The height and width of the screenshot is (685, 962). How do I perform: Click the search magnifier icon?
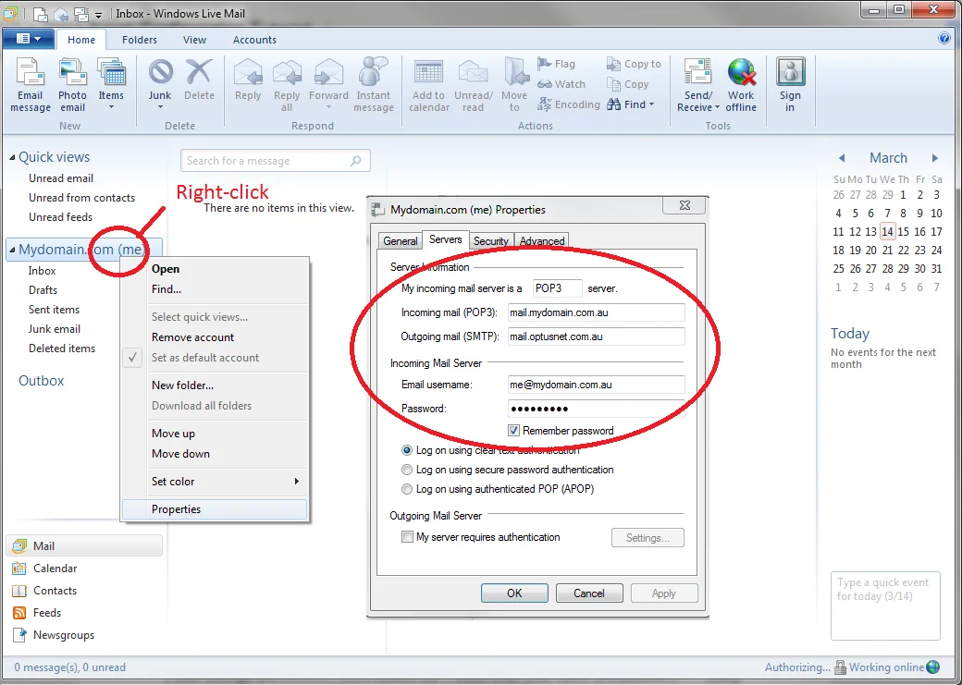coord(356,161)
